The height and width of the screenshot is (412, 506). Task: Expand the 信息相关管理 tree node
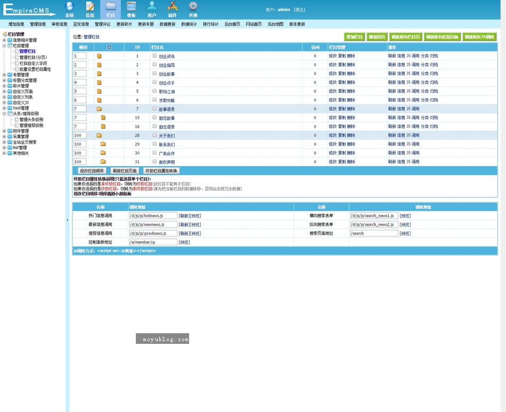tap(4, 40)
